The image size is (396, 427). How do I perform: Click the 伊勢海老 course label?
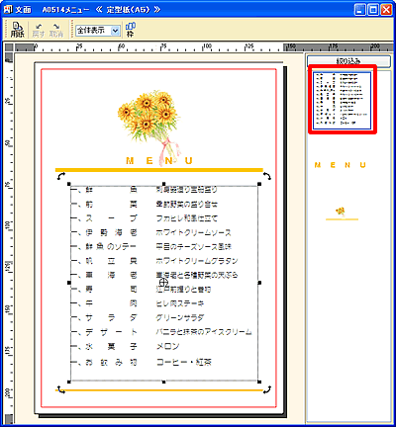111,232
